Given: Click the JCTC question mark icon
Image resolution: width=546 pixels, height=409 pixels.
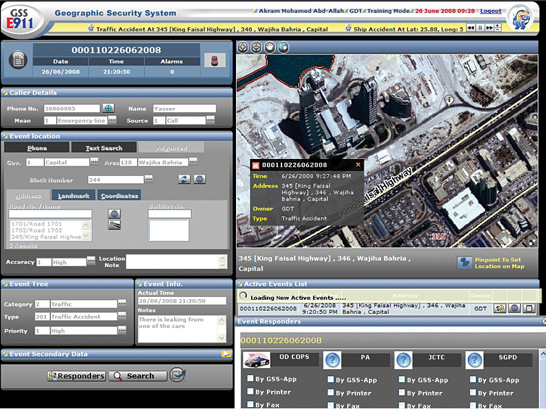Looking at the screenshot, I should (403, 360).
